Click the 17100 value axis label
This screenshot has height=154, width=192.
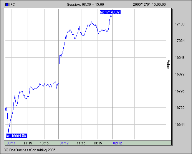[180, 24]
